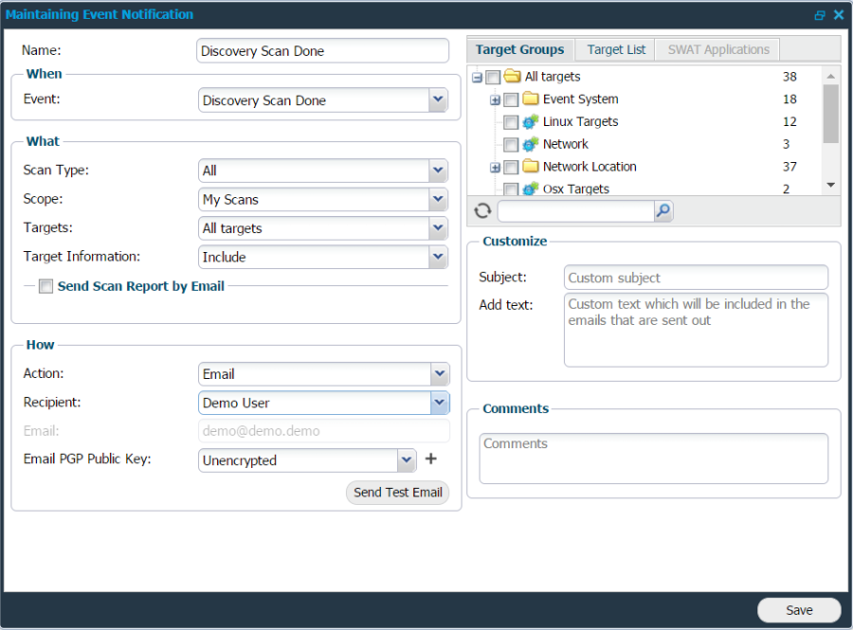Click the magnifier search icon
This screenshot has width=853, height=630.
pos(662,210)
